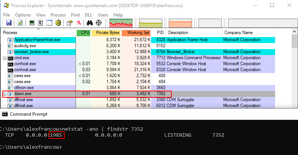This screenshot has height=155, width=298.
Task: Click the yellow gear View DLLs icon
Action: [x=58, y=23]
